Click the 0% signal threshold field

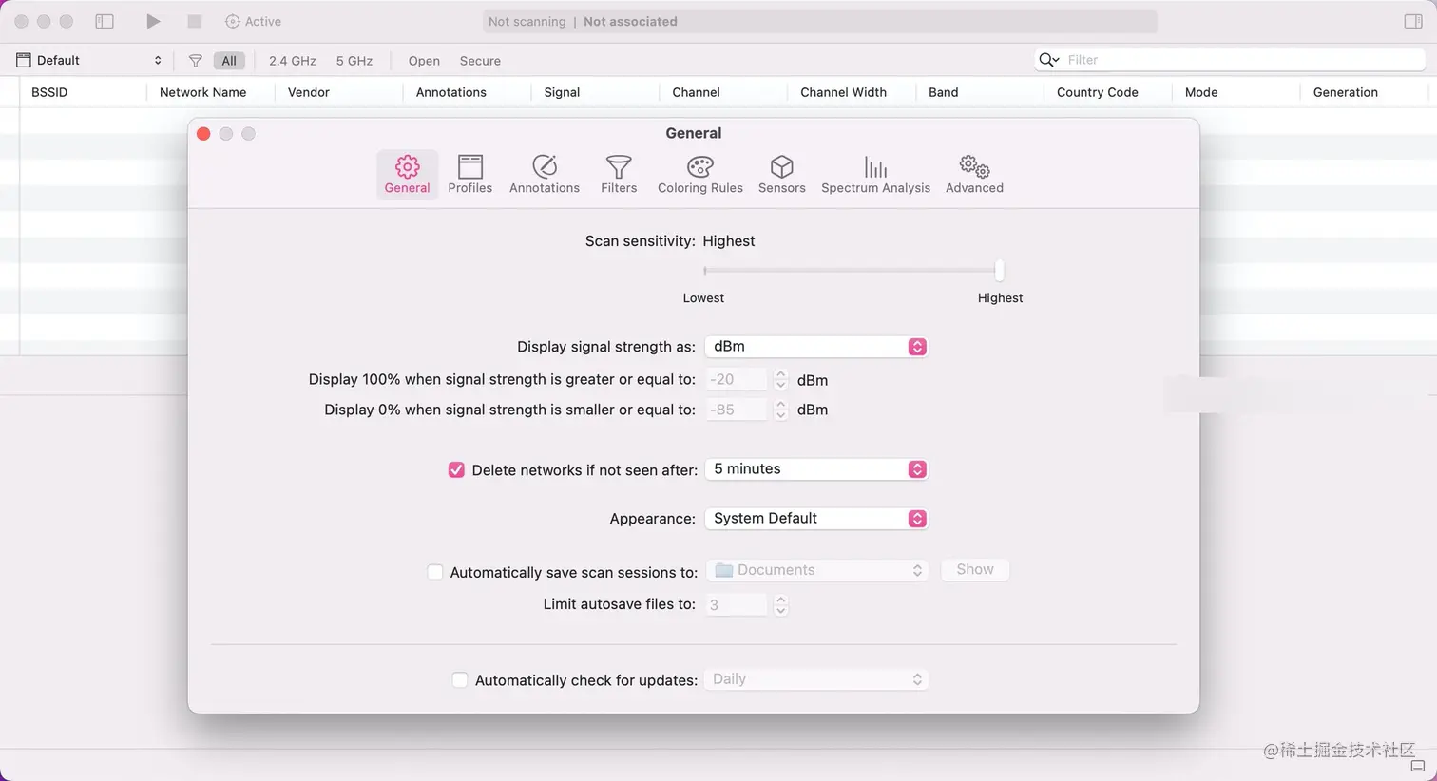click(736, 410)
